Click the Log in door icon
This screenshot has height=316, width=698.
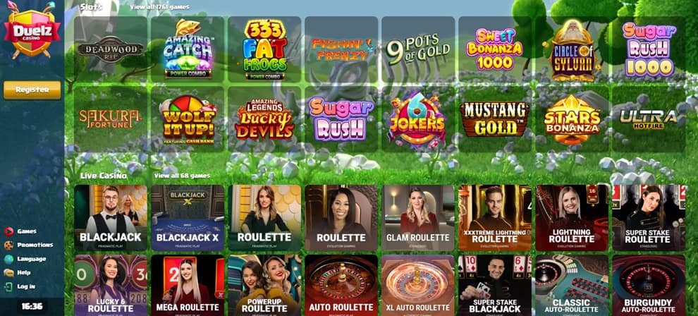tap(8, 286)
